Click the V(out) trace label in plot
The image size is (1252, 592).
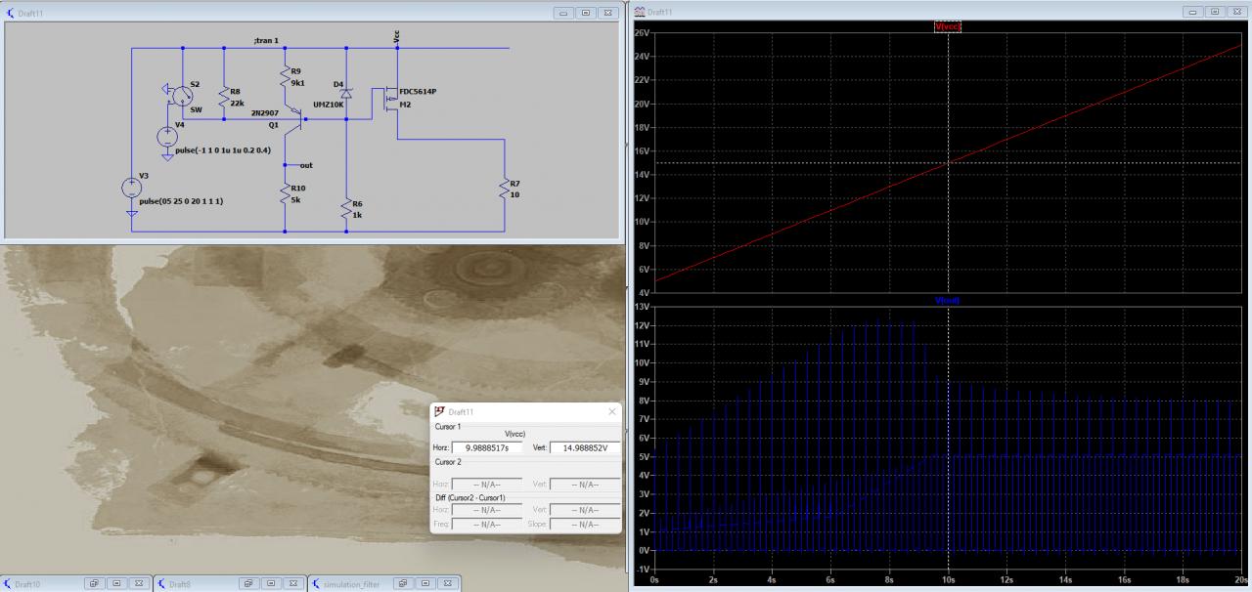(x=948, y=301)
